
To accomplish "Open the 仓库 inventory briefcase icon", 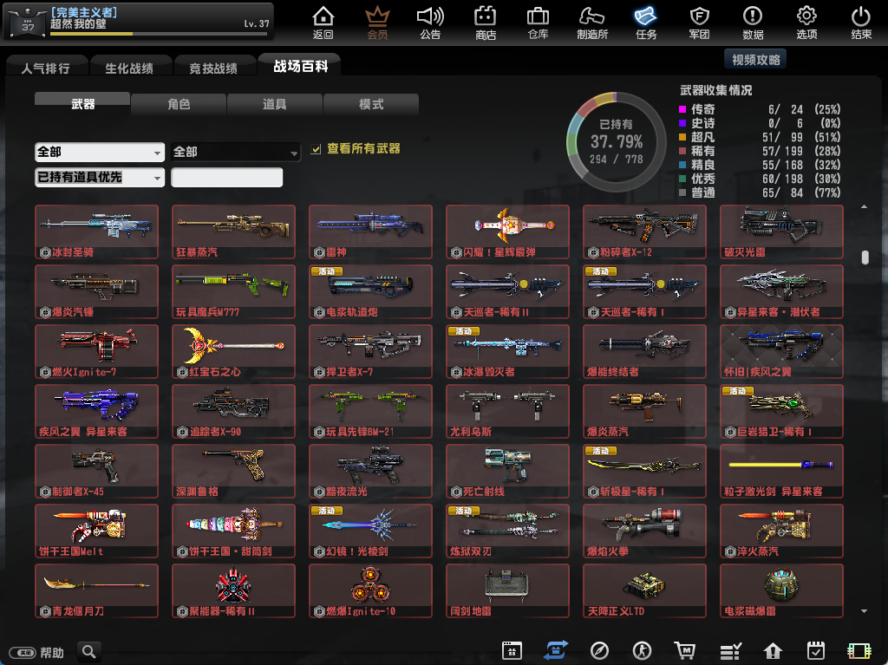I will click(538, 23).
